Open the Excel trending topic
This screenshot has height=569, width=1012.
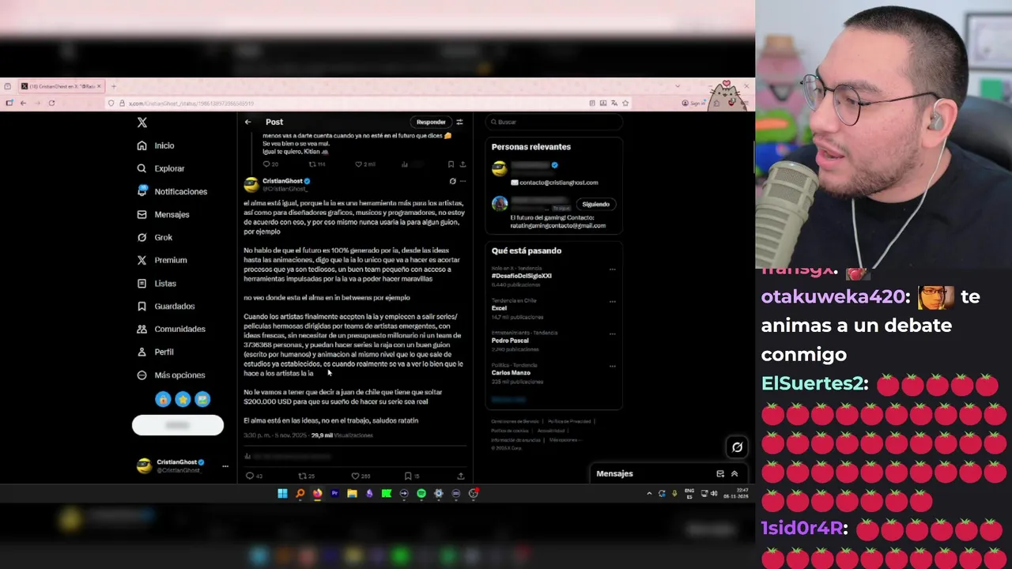coord(499,308)
